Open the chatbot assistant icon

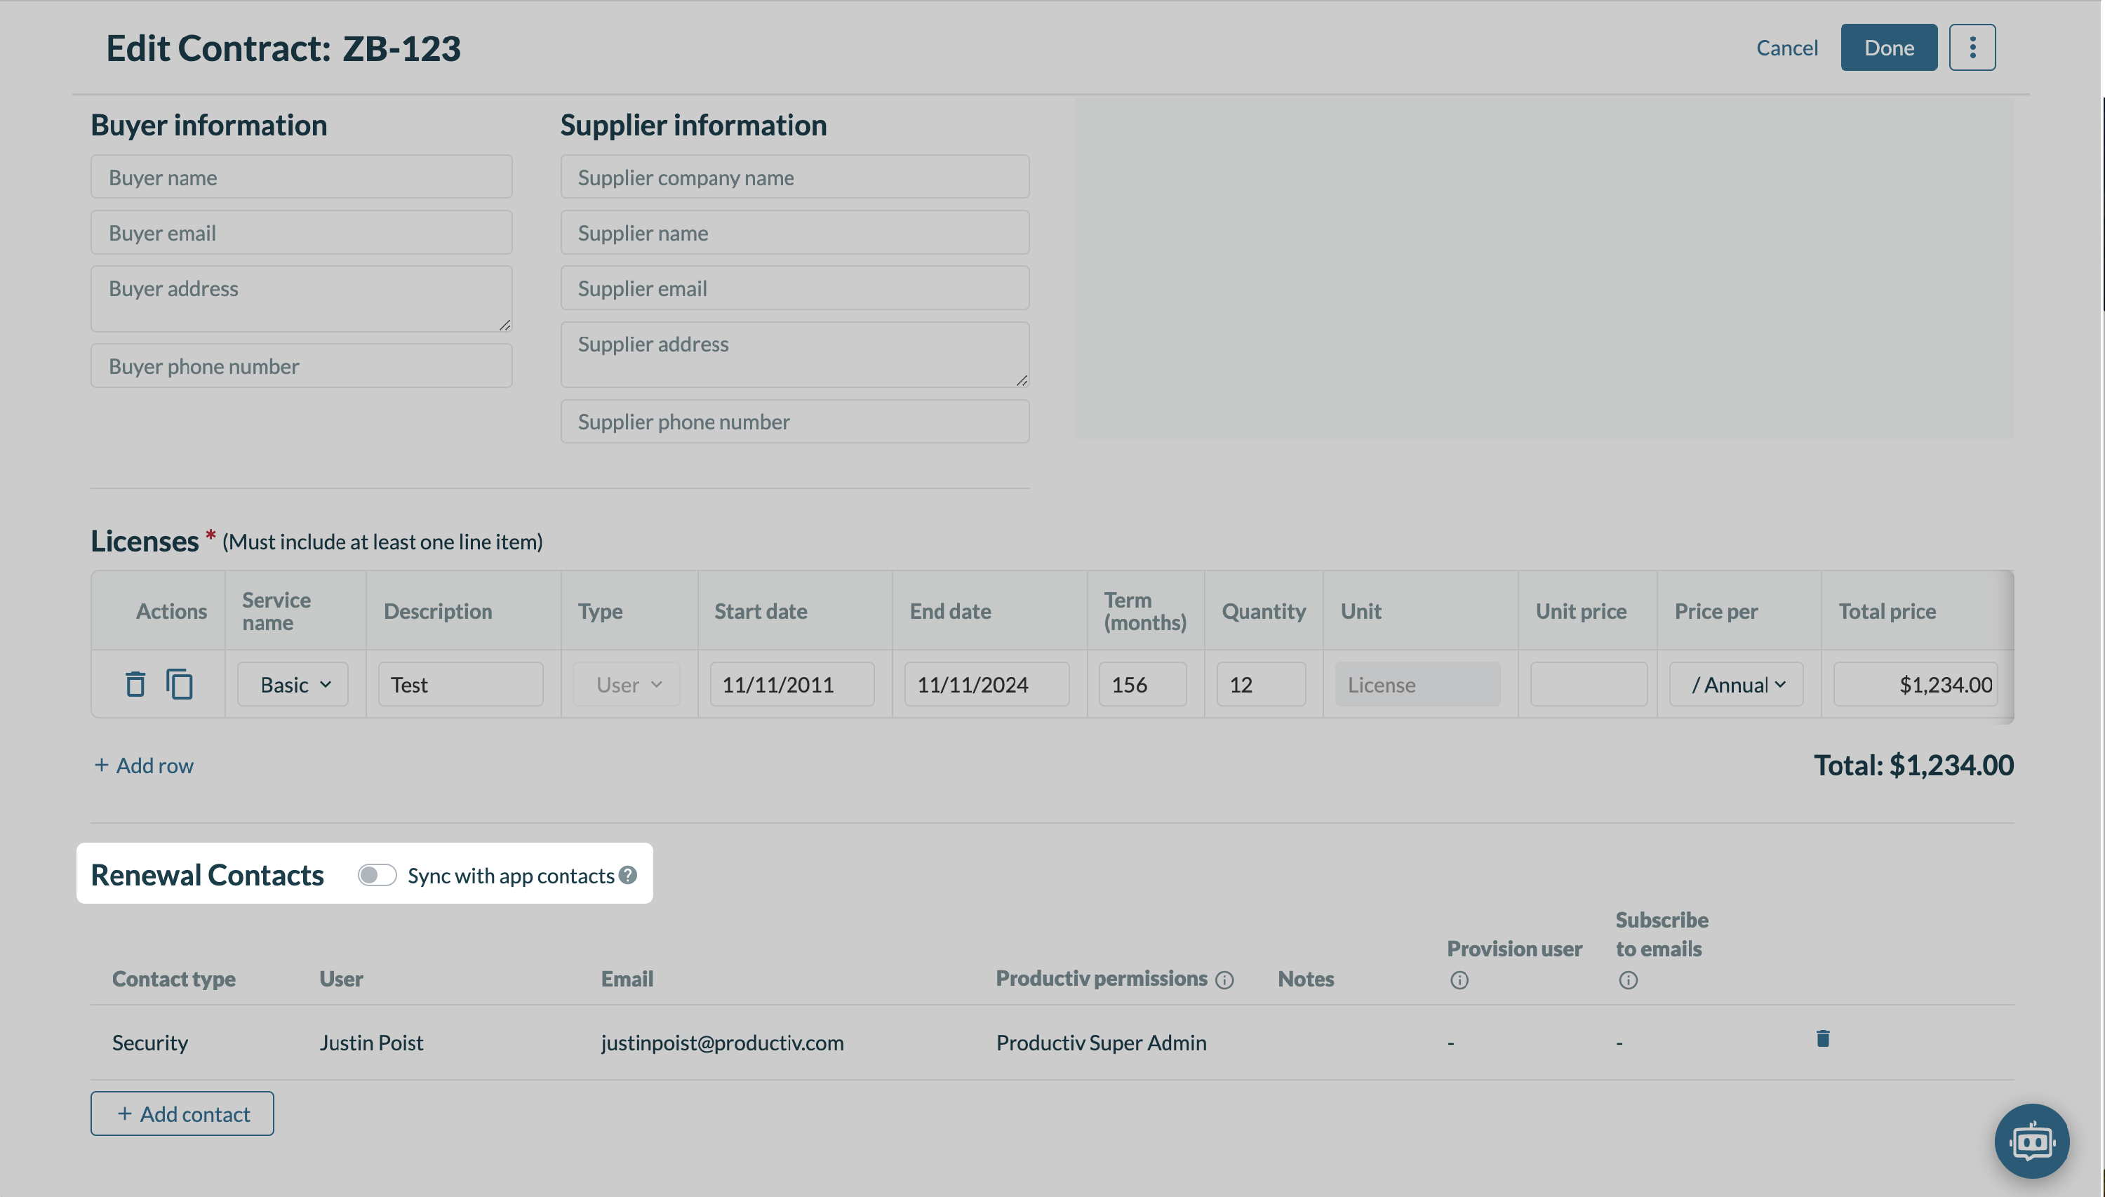[2031, 1141]
